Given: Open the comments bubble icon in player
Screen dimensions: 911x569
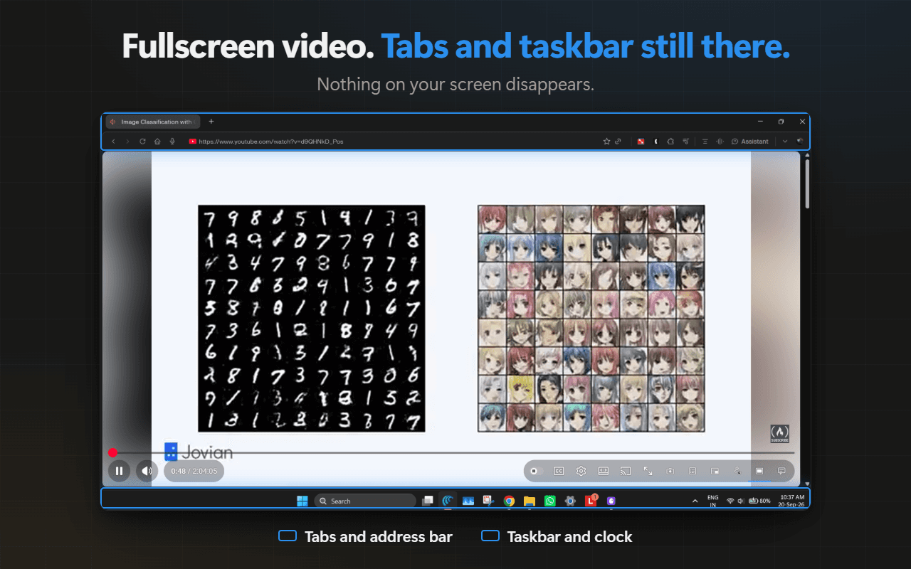Looking at the screenshot, I should pos(781,471).
